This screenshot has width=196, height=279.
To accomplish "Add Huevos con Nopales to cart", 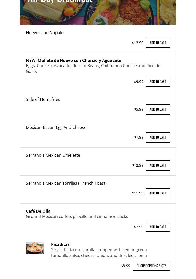I will pos(158,43).
